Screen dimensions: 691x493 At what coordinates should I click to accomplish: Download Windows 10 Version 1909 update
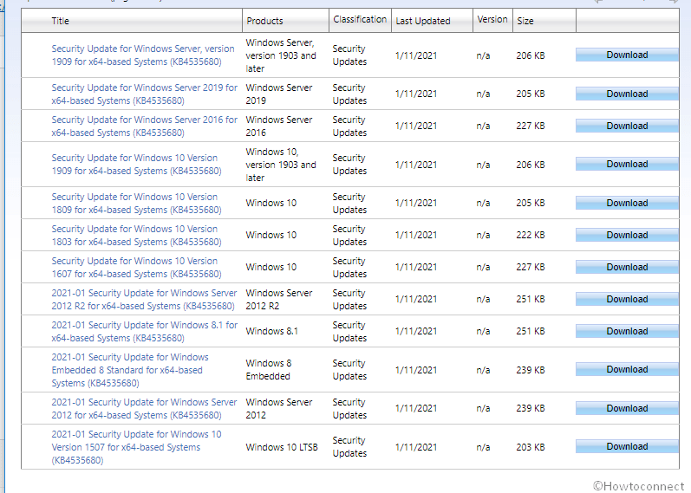click(627, 165)
